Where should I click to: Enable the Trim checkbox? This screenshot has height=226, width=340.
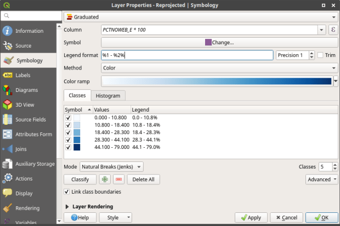320,55
